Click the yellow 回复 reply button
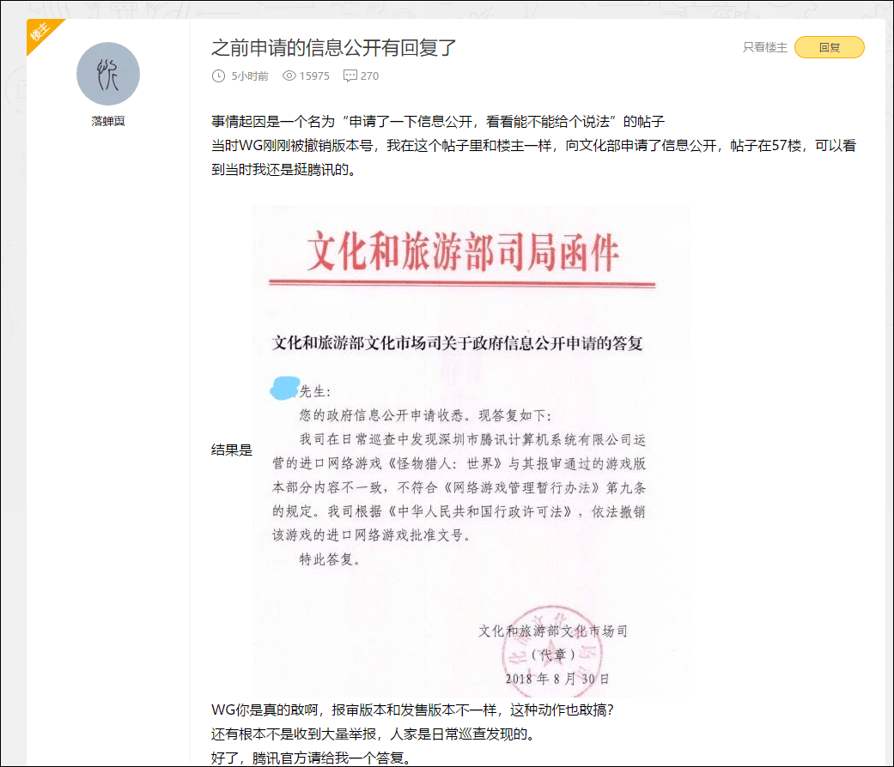The height and width of the screenshot is (767, 894). [829, 47]
